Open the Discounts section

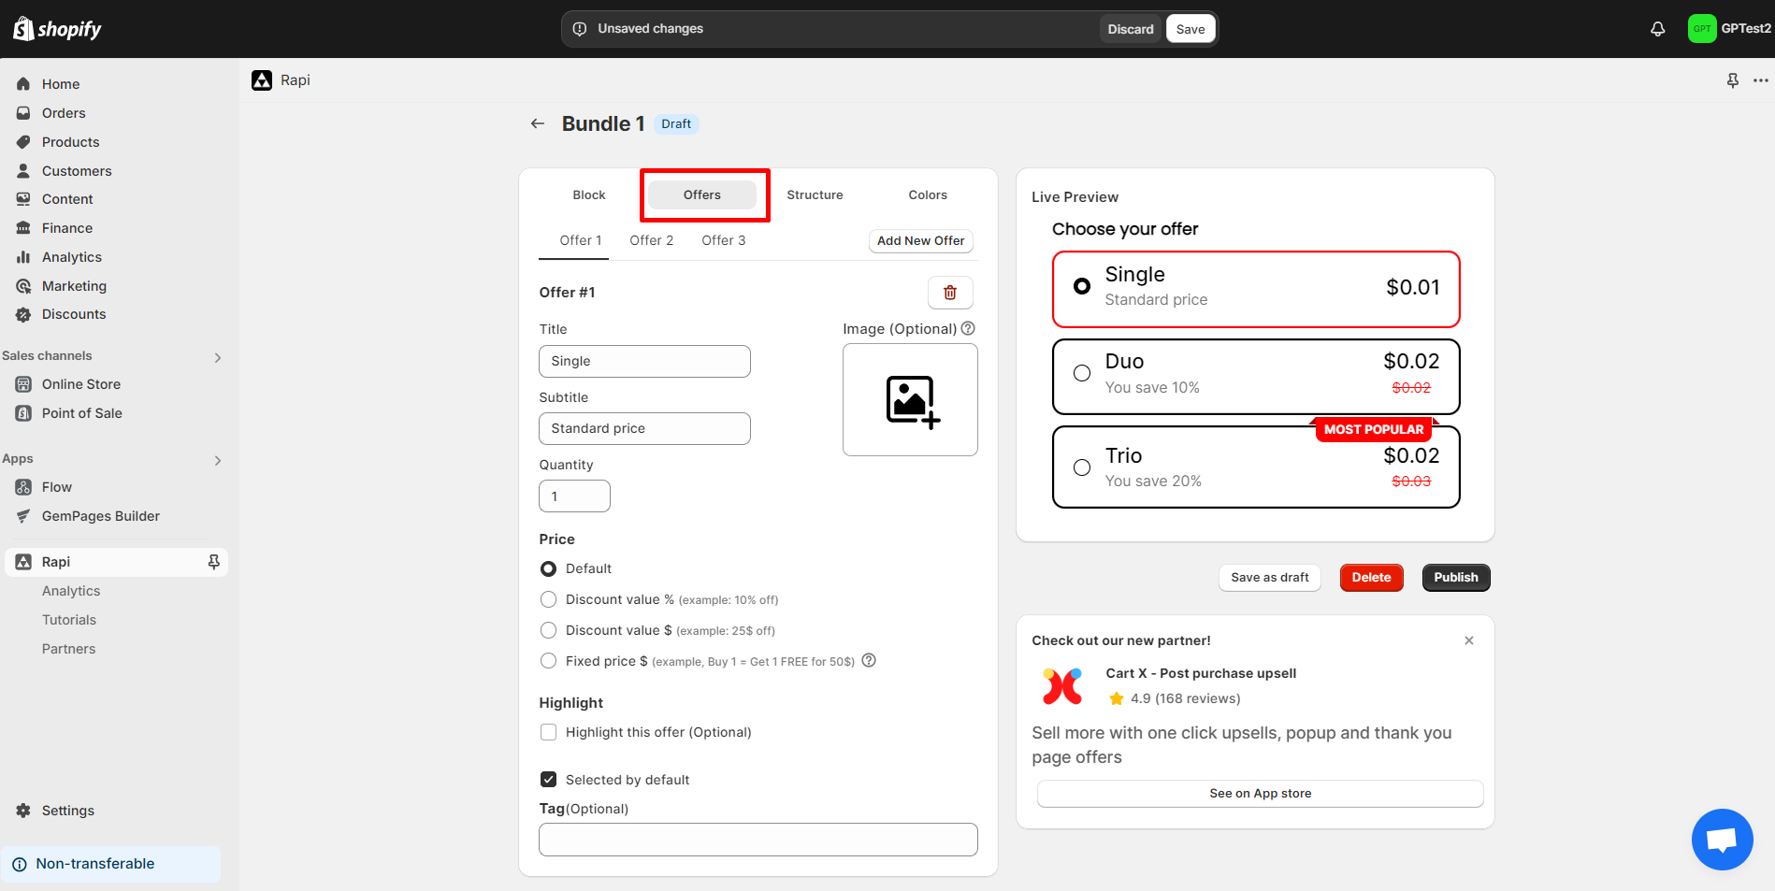73,314
